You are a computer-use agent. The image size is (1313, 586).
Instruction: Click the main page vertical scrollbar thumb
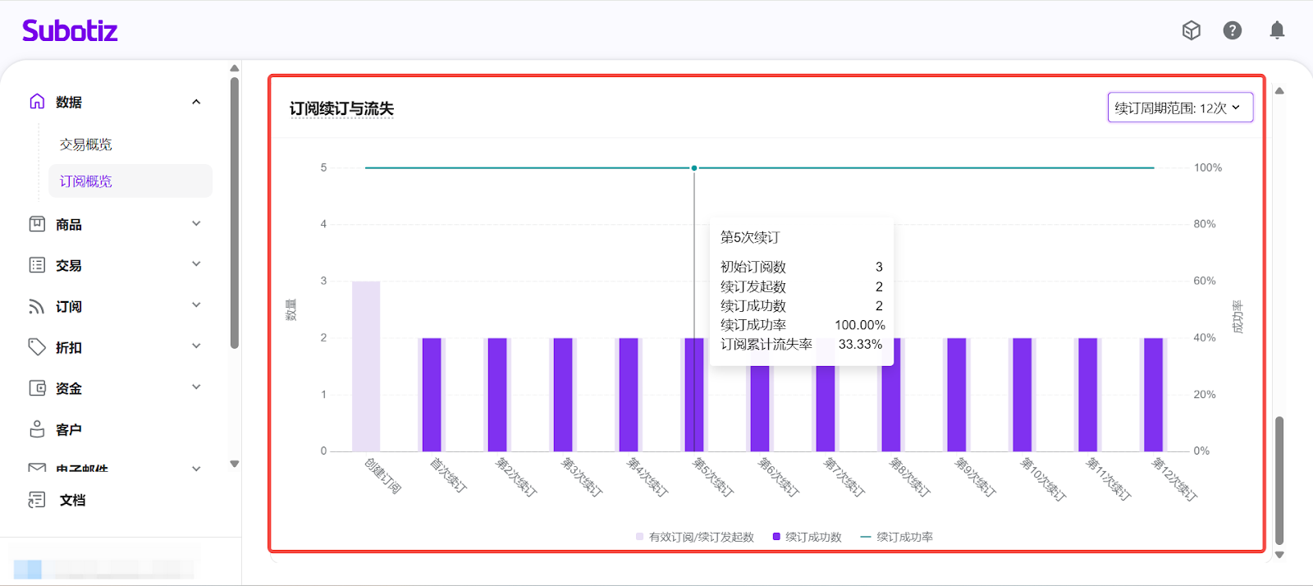(1279, 480)
